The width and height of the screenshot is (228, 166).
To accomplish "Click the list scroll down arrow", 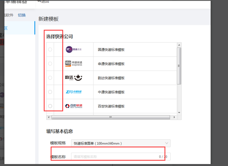I will pos(179,113).
